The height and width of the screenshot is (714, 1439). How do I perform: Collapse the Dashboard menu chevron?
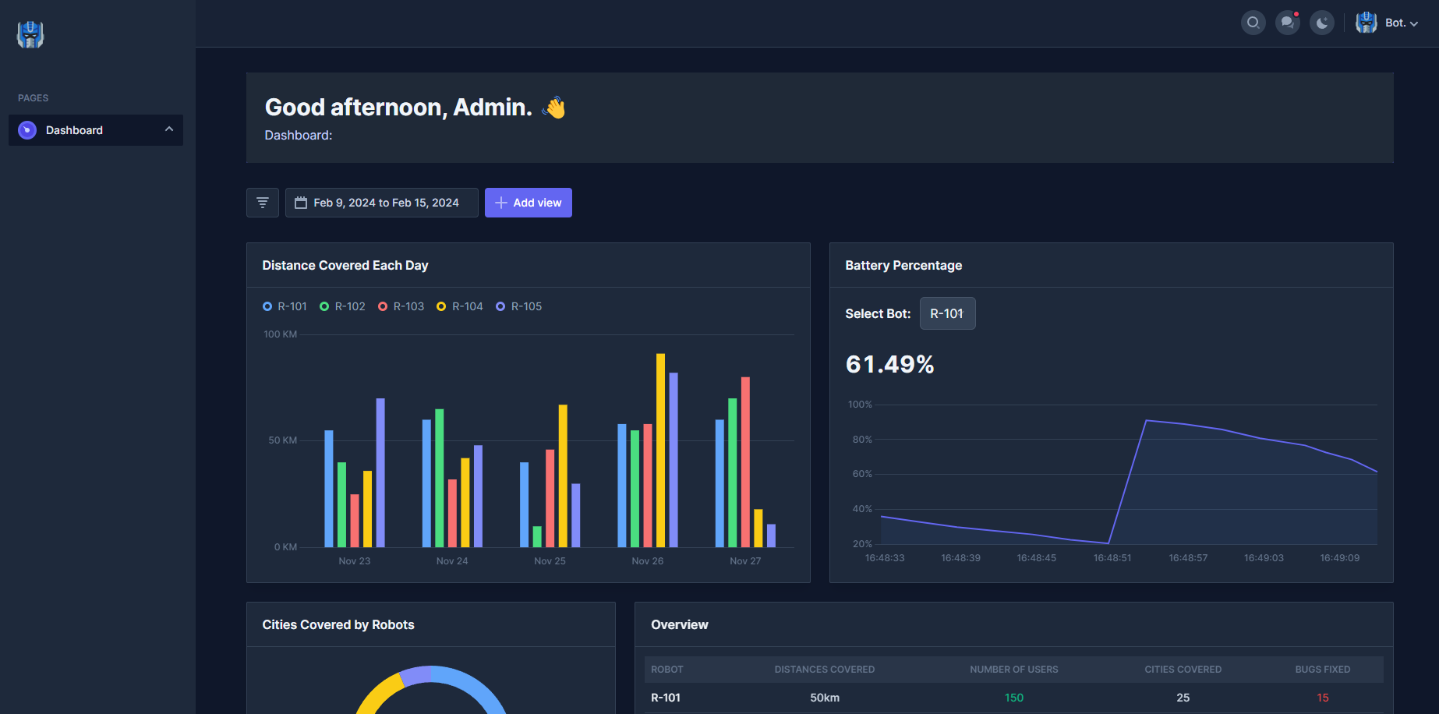coord(169,129)
